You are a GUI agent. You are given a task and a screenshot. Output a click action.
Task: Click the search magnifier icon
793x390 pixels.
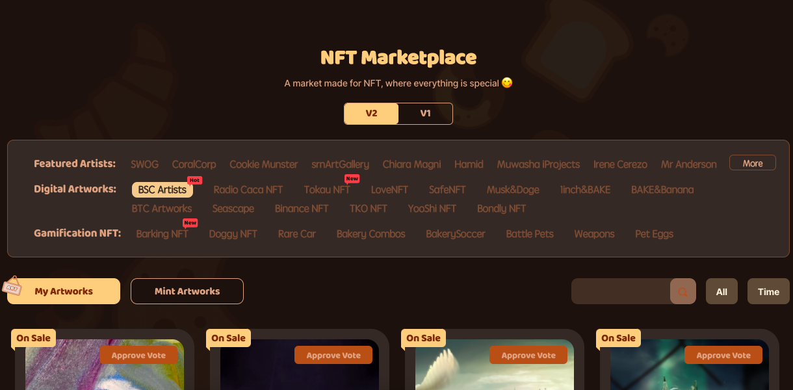point(682,291)
